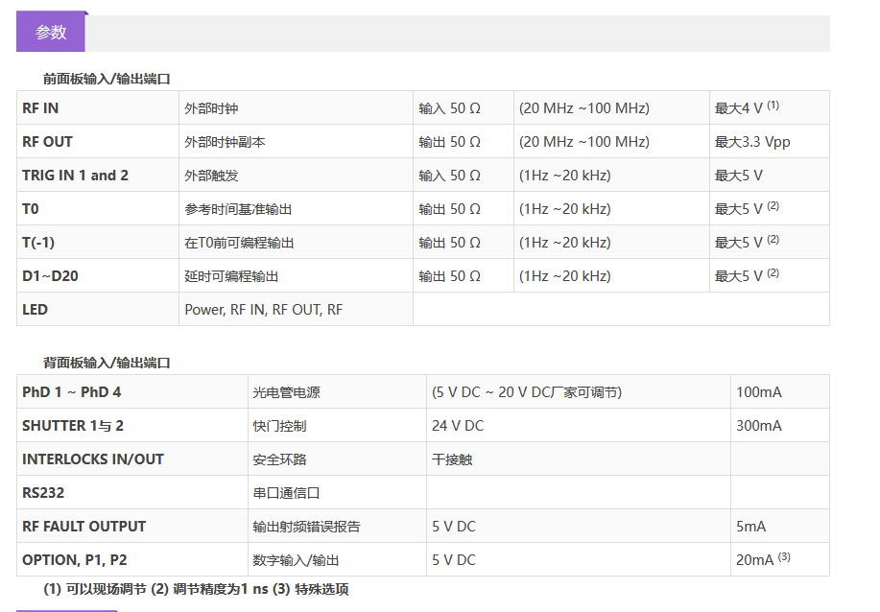Select the T(-1) row label
The height and width of the screenshot is (612, 880).
[x=38, y=243]
